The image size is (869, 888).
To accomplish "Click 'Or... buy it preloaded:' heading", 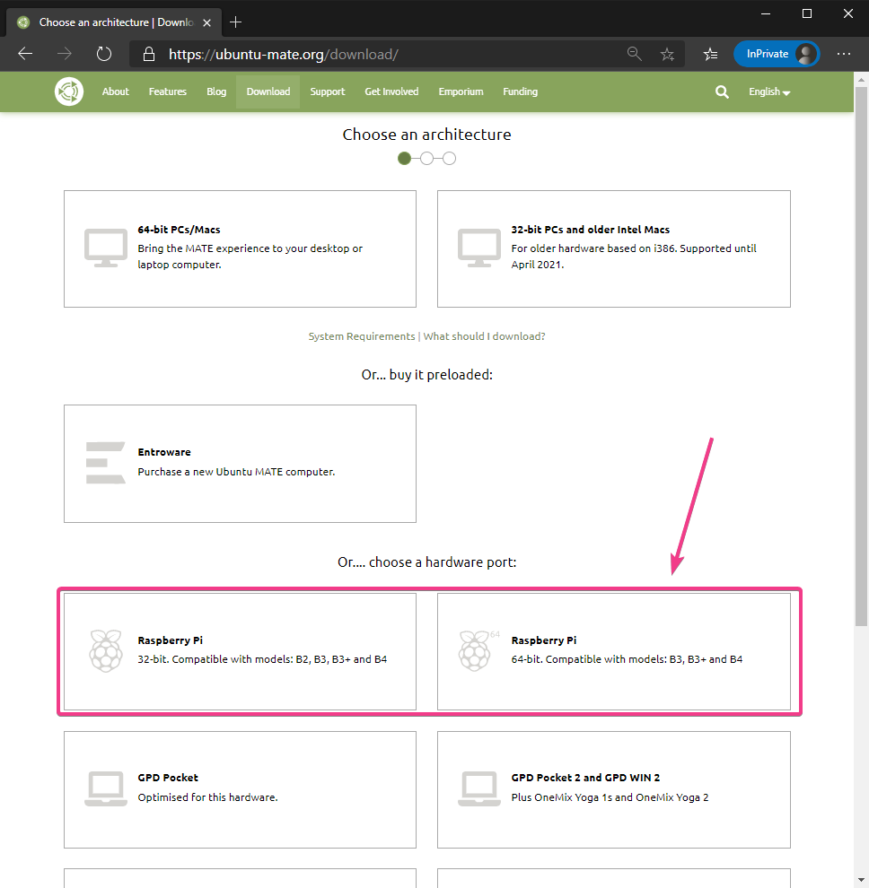I will coord(426,375).
